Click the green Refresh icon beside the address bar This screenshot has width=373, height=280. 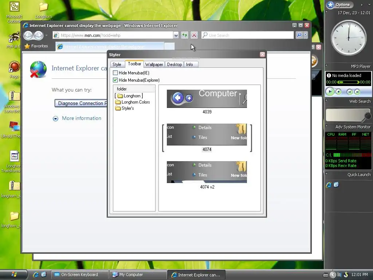[x=185, y=35]
